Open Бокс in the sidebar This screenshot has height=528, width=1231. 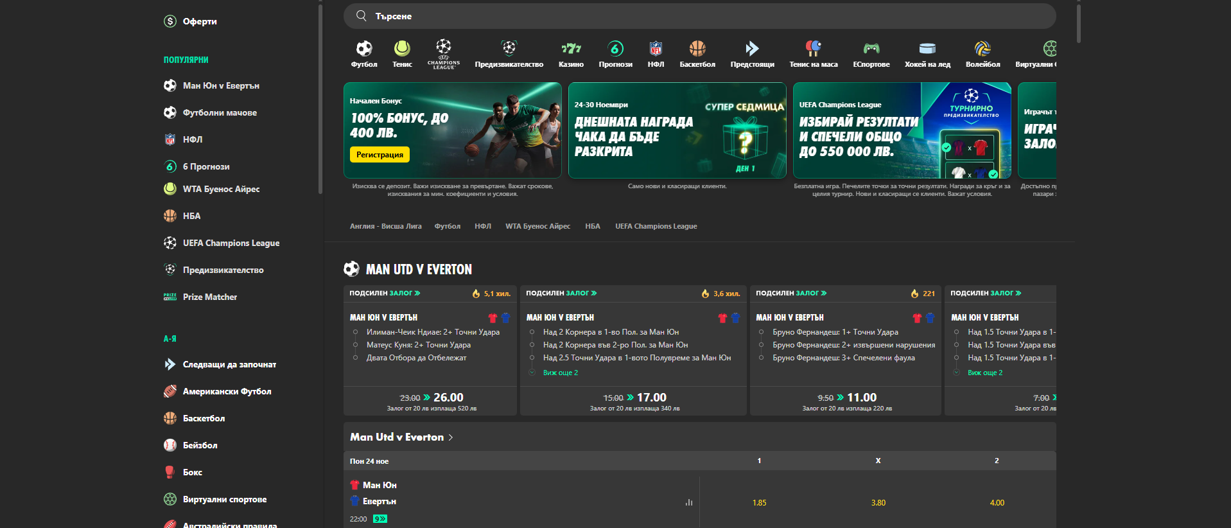click(x=183, y=472)
